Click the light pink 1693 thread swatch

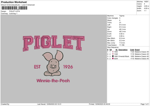click(x=113, y=52)
